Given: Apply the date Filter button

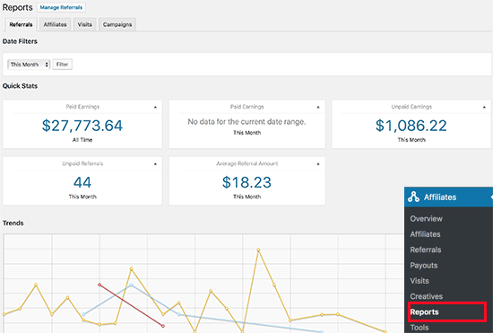Looking at the screenshot, I should tap(62, 65).
